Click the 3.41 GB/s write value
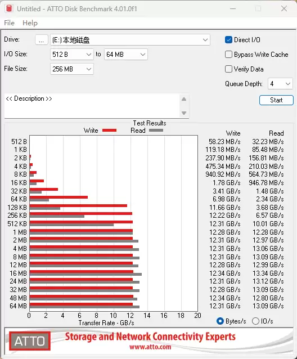297x359 pixels. click(x=227, y=191)
